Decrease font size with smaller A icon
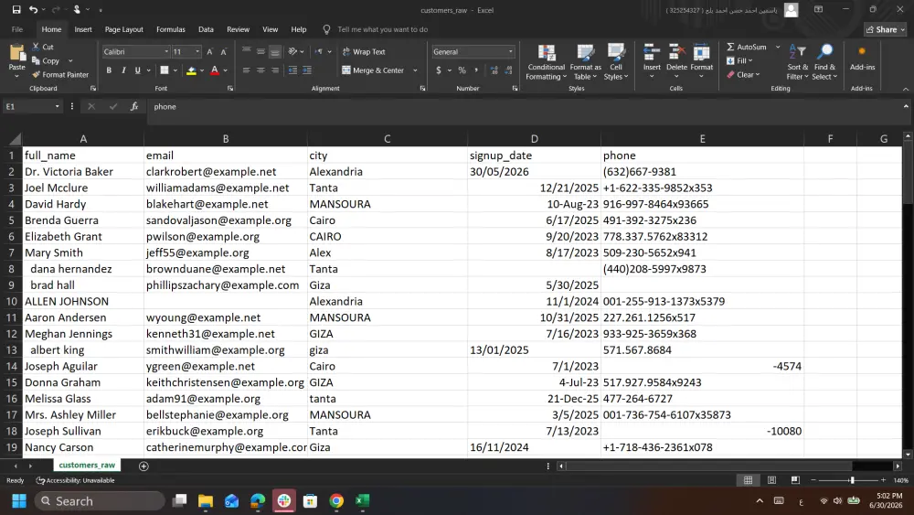Screen dimensions: 914x515 coord(223,52)
